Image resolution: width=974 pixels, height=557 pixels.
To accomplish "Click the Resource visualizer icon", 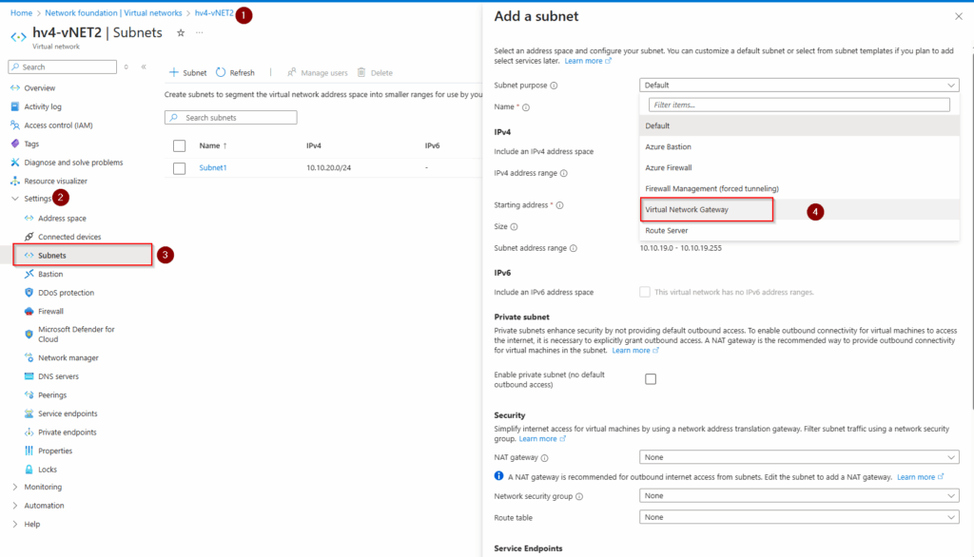I will tap(15, 182).
